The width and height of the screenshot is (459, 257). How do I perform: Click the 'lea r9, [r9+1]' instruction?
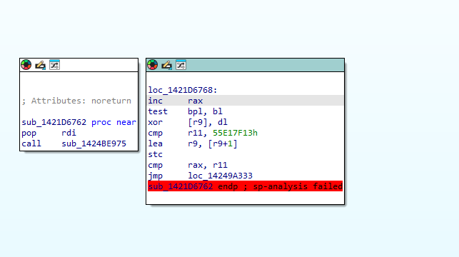[193, 143]
